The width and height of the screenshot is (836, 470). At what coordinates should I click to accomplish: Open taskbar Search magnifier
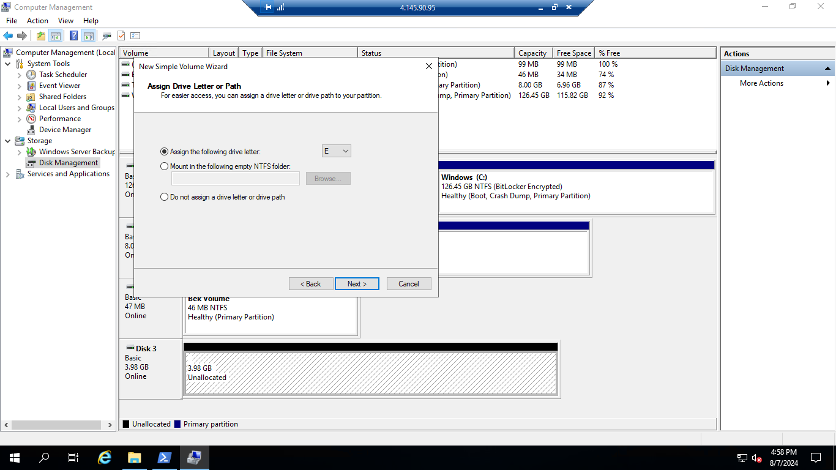point(44,457)
